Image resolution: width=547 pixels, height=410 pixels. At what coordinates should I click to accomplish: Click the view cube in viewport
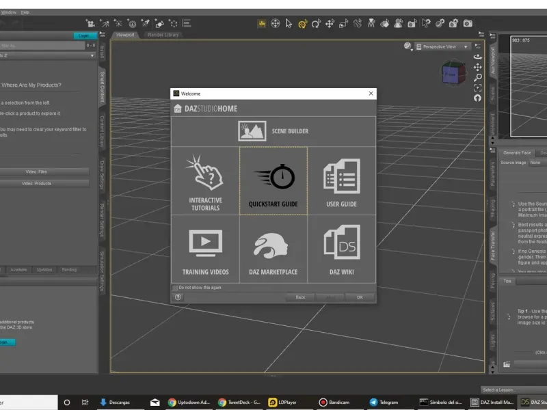451,72
